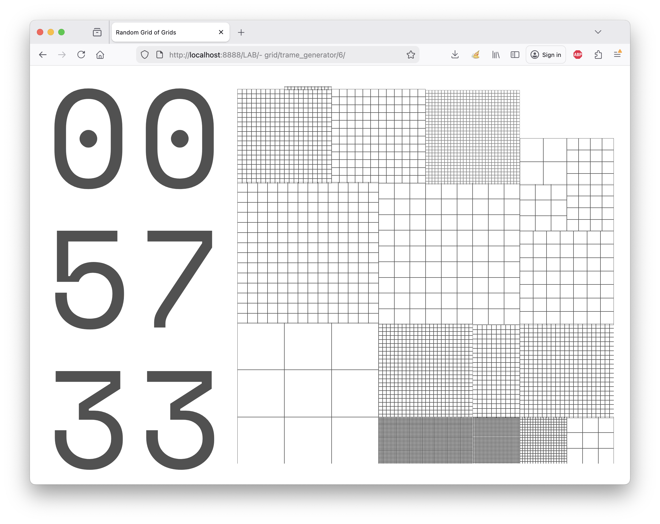Open a new tab with plus button
660x524 pixels.
coord(241,33)
